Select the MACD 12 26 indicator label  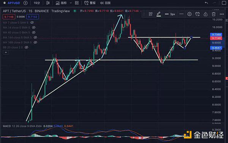point(22,126)
